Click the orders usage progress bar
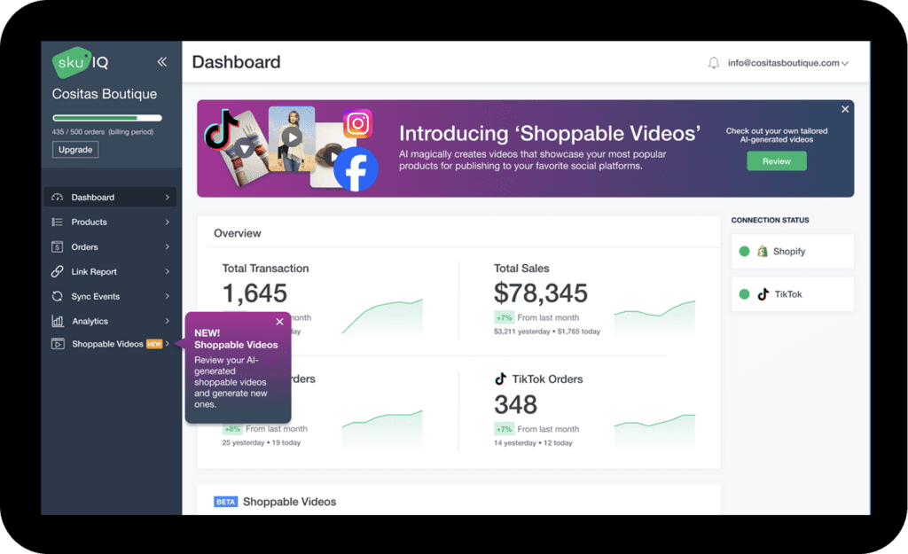 point(106,118)
